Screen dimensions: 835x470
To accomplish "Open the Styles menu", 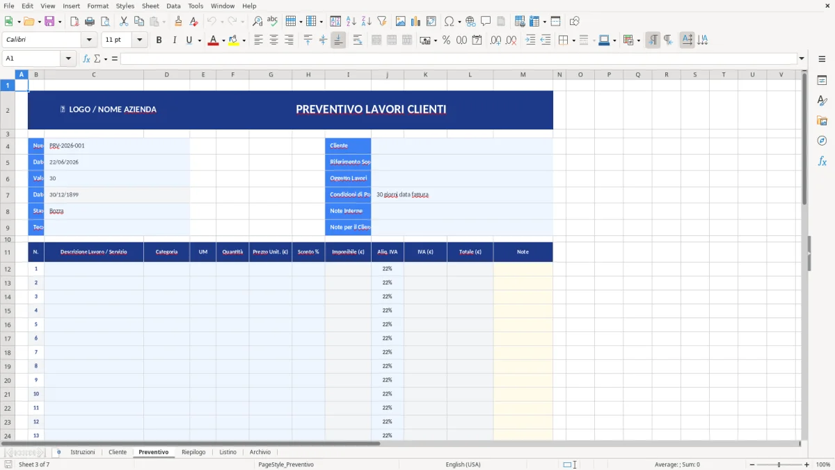I will 125,6.
